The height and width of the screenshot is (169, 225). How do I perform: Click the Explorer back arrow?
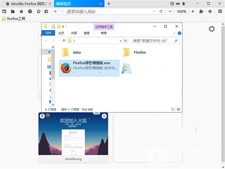click(46, 41)
